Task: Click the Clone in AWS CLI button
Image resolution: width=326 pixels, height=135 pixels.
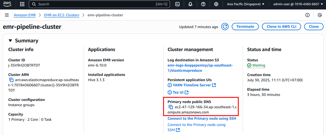Action: 281,27
